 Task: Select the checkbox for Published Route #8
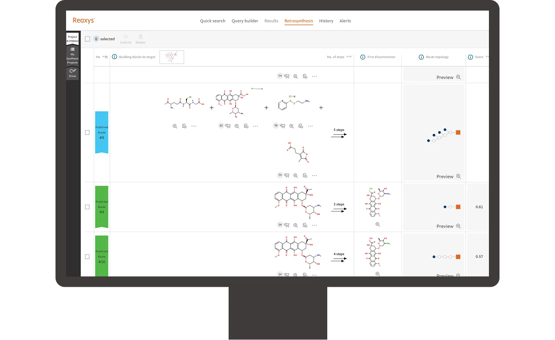coord(87,132)
